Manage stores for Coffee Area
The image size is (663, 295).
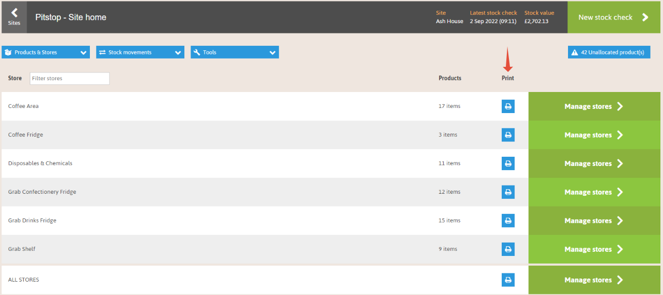(594, 106)
